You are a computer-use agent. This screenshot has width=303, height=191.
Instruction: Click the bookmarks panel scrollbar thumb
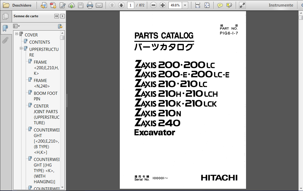tap(62, 38)
